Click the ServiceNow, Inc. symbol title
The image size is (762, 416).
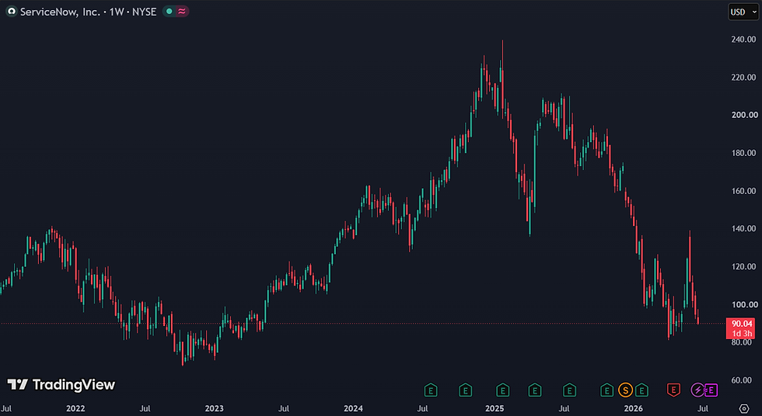[60, 12]
